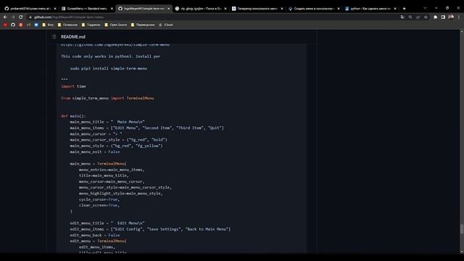464x261 pixels.
Task: Open the YouTube bookmark icon
Action: [x=5, y=25]
